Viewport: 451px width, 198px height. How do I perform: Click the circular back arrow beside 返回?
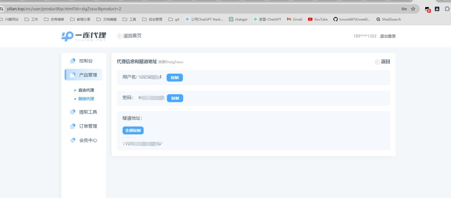point(377,62)
